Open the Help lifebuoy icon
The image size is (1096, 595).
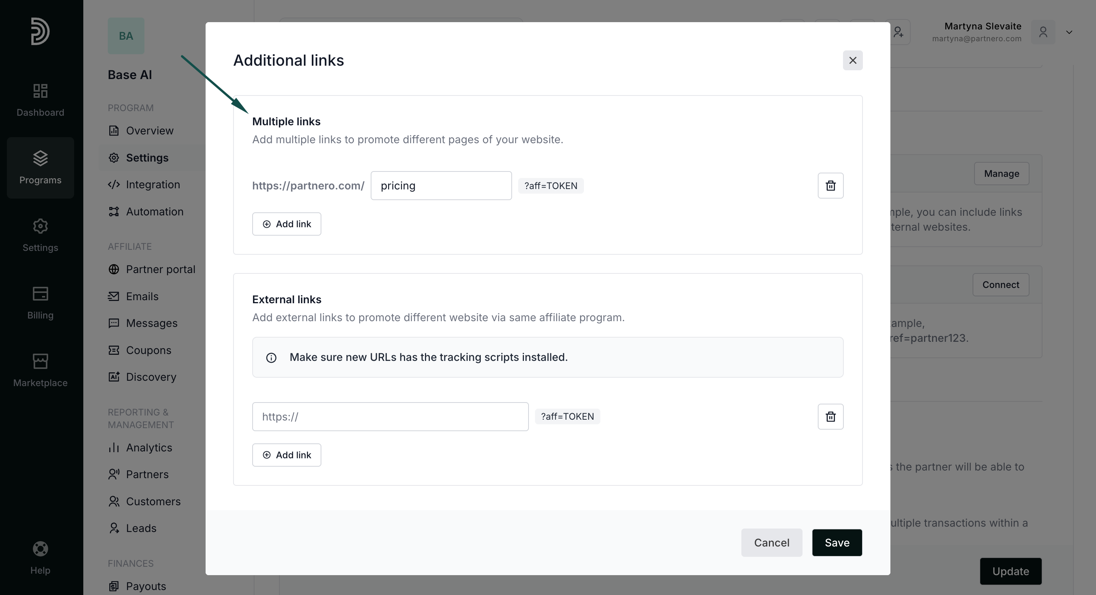[41, 549]
